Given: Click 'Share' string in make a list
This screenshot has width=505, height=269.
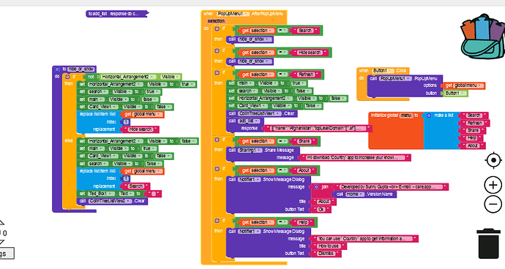Looking at the screenshot, I should click(x=473, y=130).
